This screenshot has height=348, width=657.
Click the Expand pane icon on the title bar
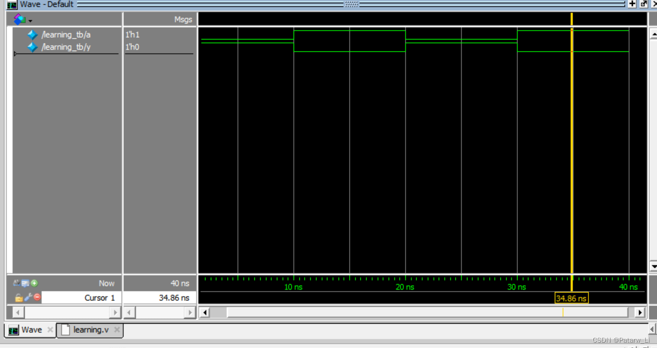point(632,4)
